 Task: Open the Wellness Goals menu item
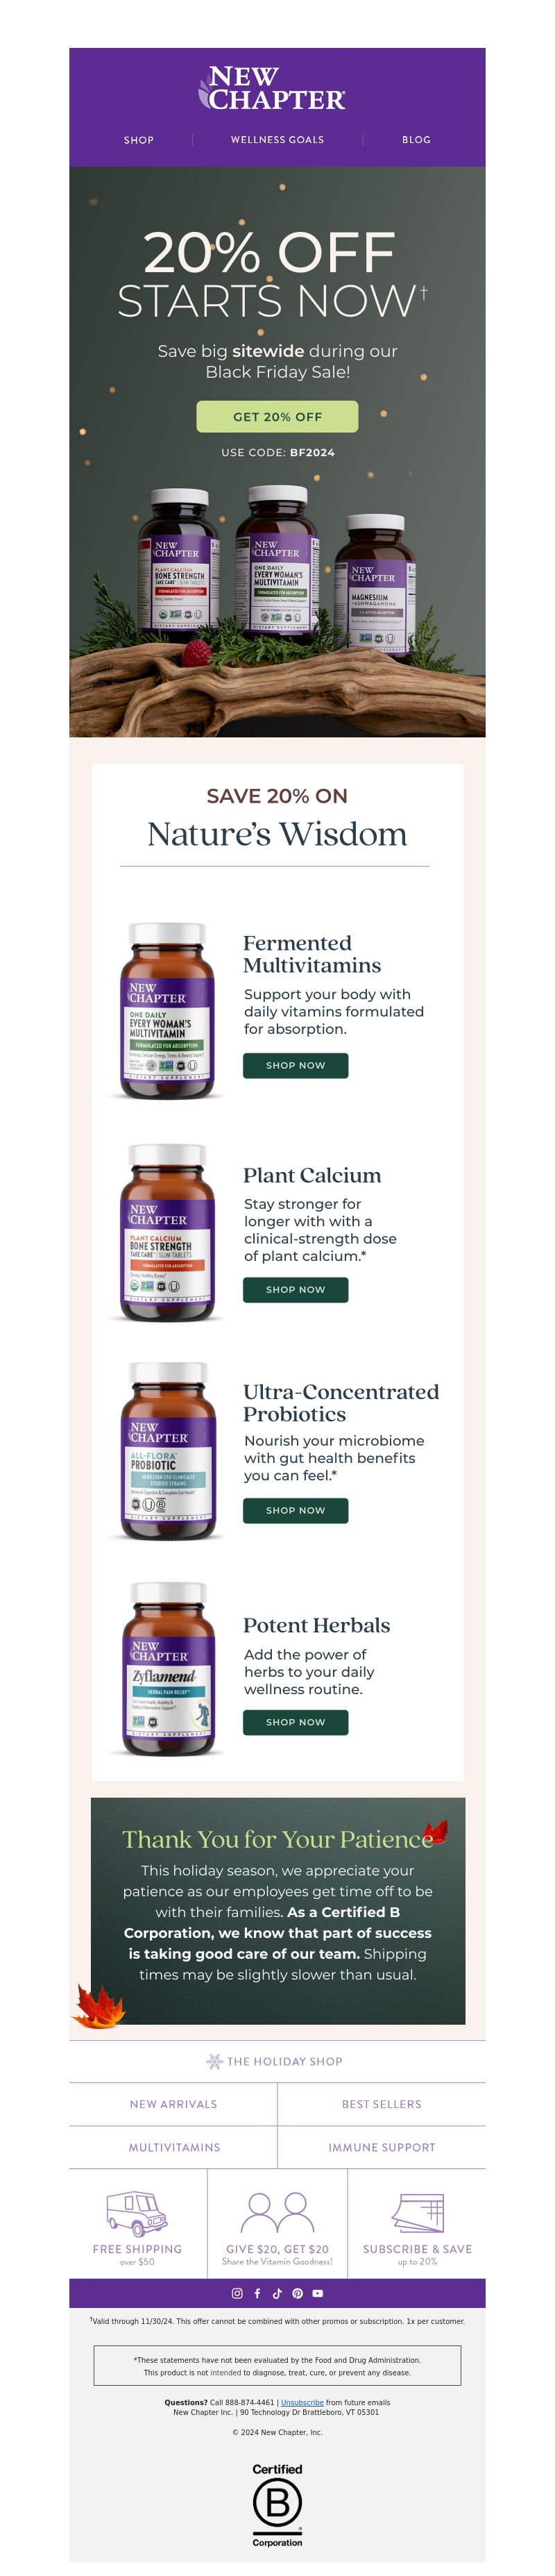click(277, 140)
